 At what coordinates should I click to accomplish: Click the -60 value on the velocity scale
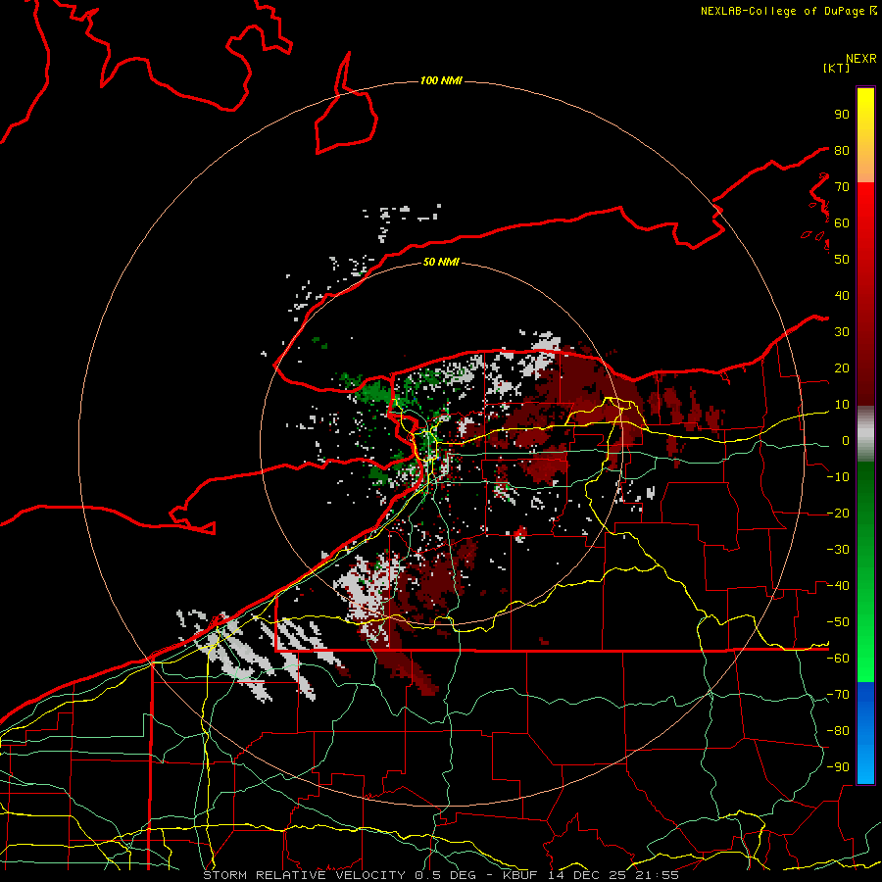(x=838, y=659)
